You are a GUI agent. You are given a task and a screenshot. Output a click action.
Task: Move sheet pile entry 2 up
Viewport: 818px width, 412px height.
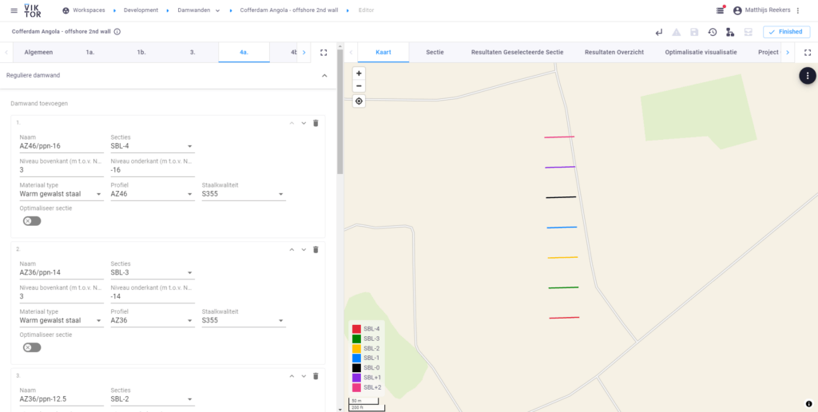tap(292, 249)
